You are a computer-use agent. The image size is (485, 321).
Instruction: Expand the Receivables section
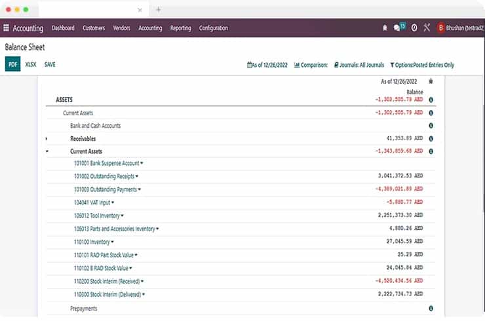(47, 139)
